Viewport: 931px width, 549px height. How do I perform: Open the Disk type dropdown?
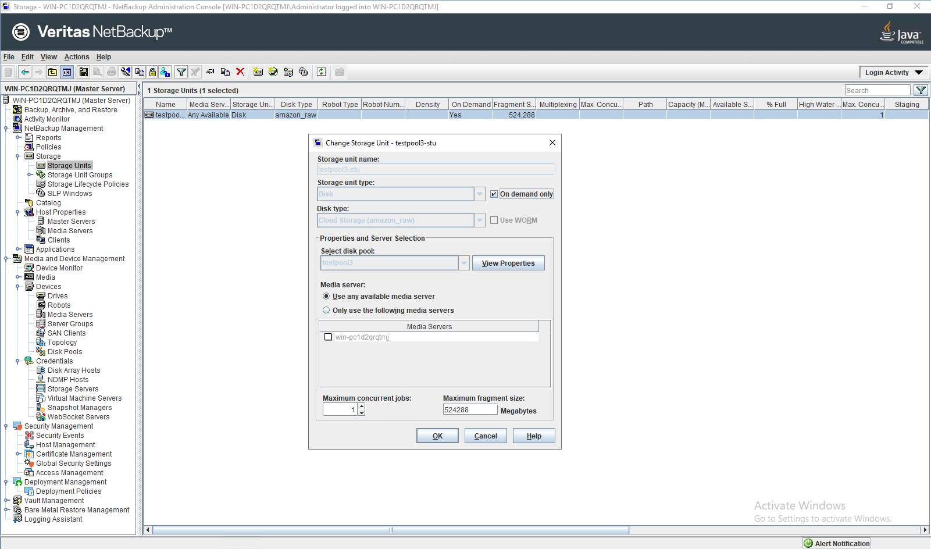point(480,220)
